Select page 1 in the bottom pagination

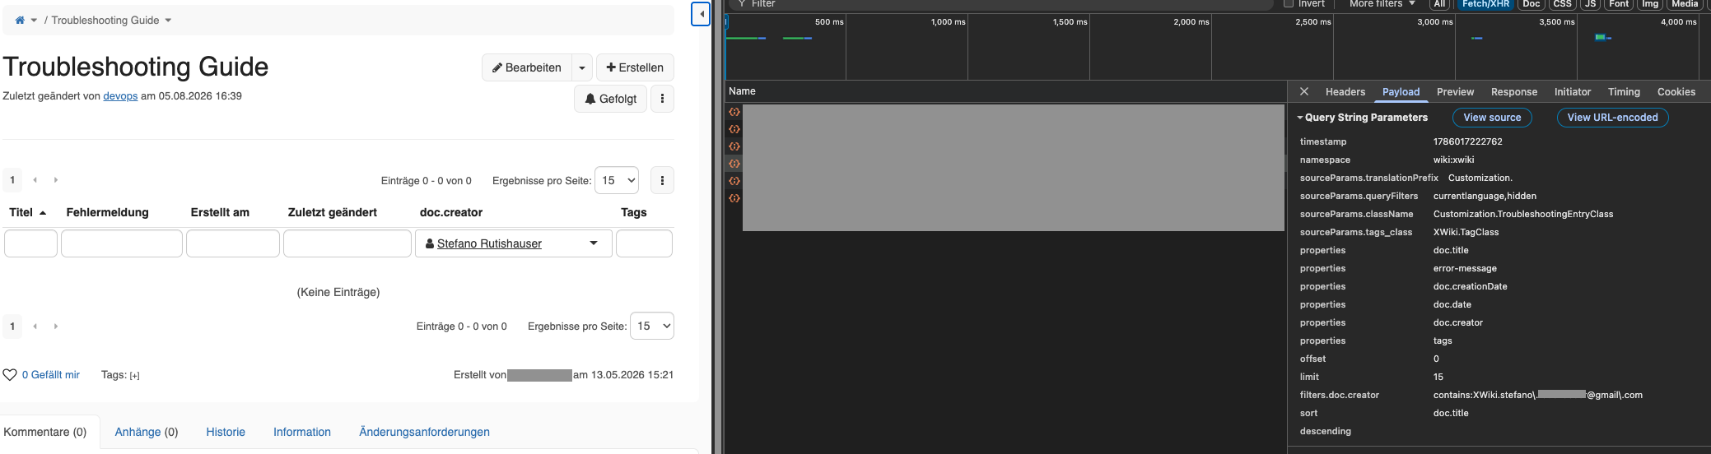click(12, 327)
